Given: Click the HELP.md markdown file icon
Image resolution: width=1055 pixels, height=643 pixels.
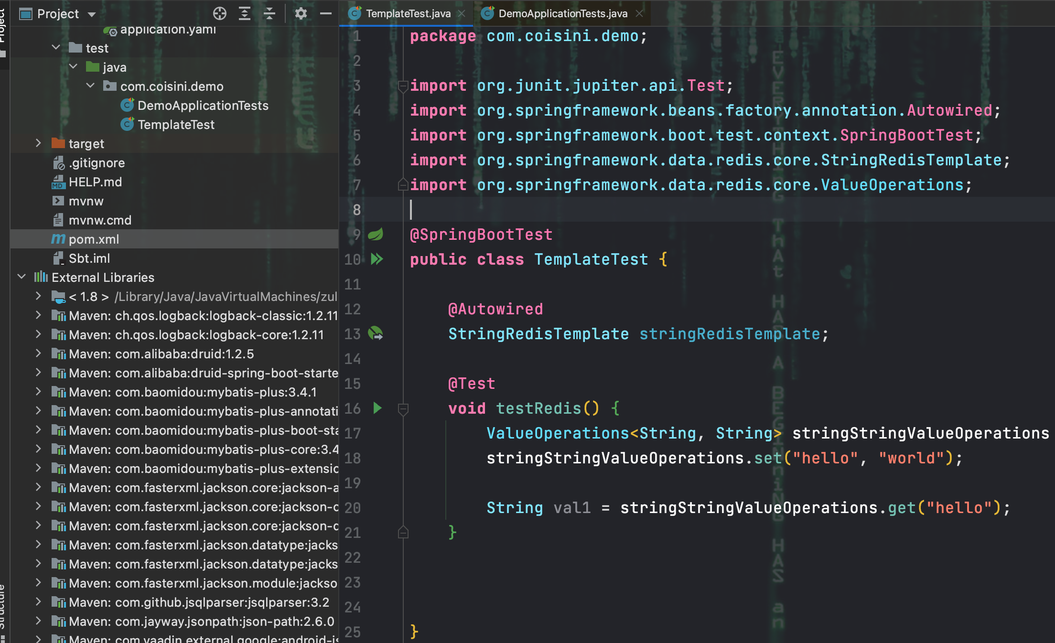Looking at the screenshot, I should (x=58, y=182).
